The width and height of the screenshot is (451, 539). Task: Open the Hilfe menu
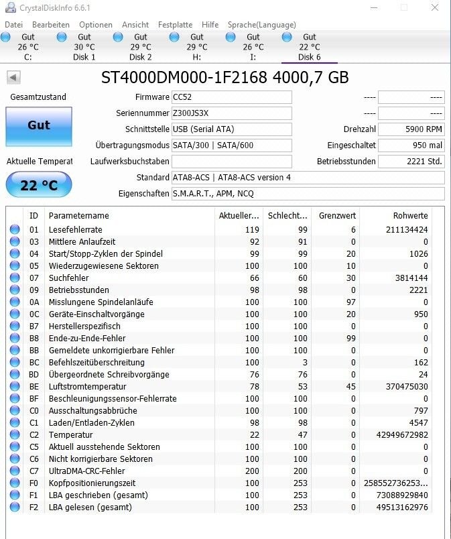[210, 25]
